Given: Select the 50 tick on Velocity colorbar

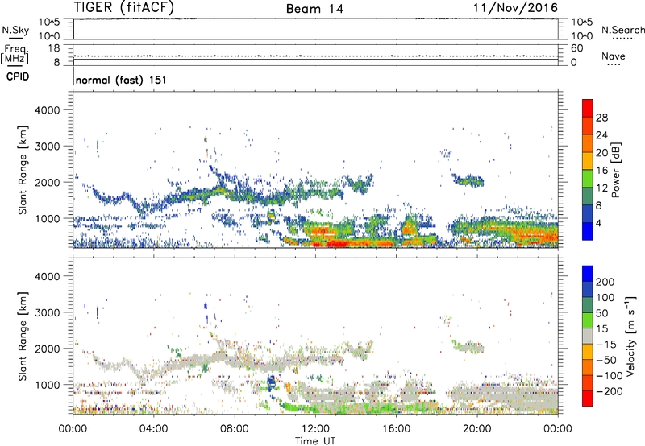Looking at the screenshot, I should click(601, 313).
